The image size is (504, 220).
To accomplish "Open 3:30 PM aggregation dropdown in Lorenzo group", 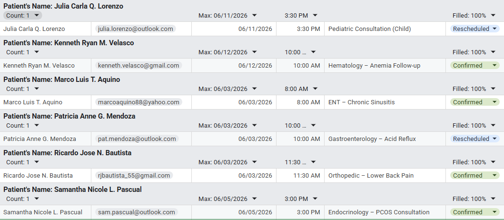I will click(x=301, y=15).
